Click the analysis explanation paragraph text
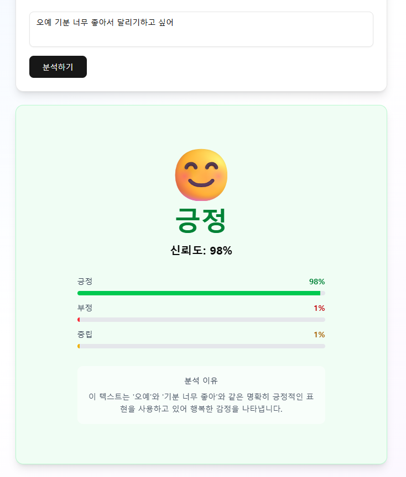This screenshot has height=477, width=406. tap(201, 403)
